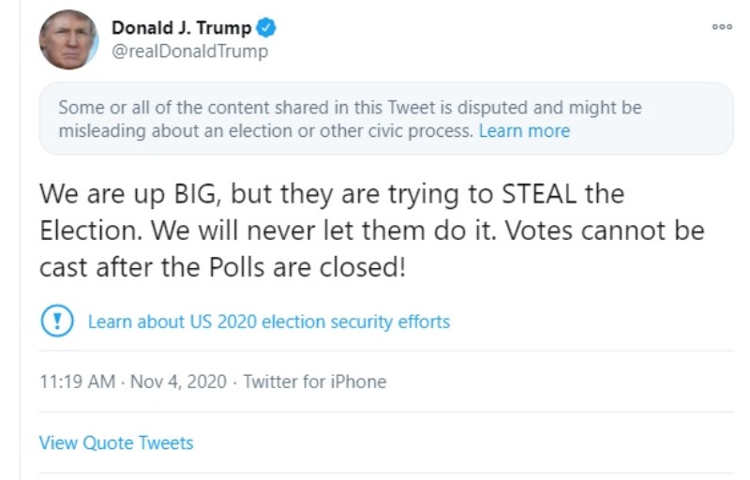The height and width of the screenshot is (480, 750).
Task: Click the Twitter for iPhone source link
Action: 315,382
